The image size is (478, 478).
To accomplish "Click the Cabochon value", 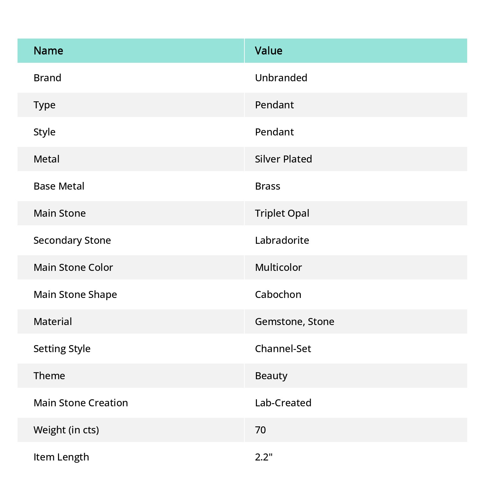I will tap(278, 294).
